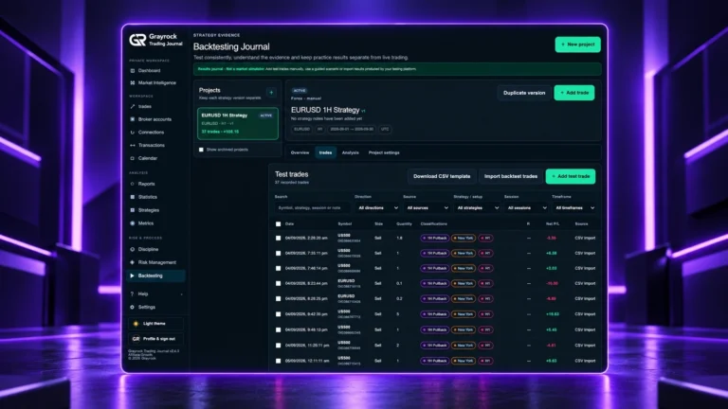Image resolution: width=728 pixels, height=409 pixels.
Task: Open Transactions in the sidebar
Action: tap(152, 145)
